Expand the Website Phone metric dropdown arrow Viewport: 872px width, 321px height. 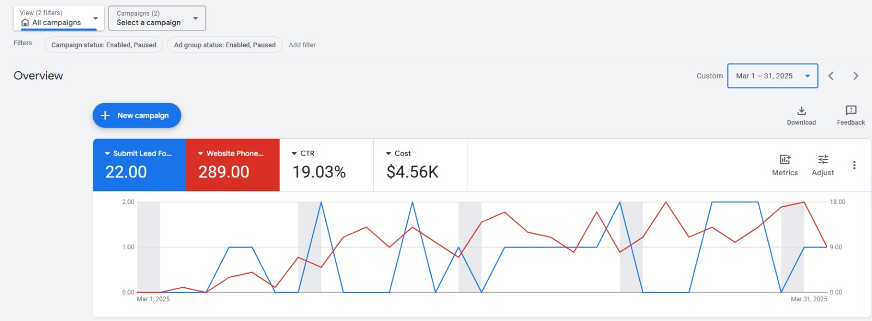click(x=201, y=153)
